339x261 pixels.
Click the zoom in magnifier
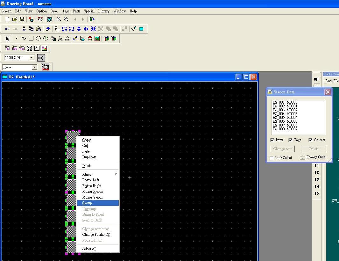66,19
